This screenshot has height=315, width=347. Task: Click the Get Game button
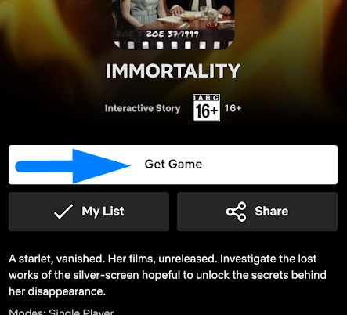pyautogui.click(x=173, y=165)
